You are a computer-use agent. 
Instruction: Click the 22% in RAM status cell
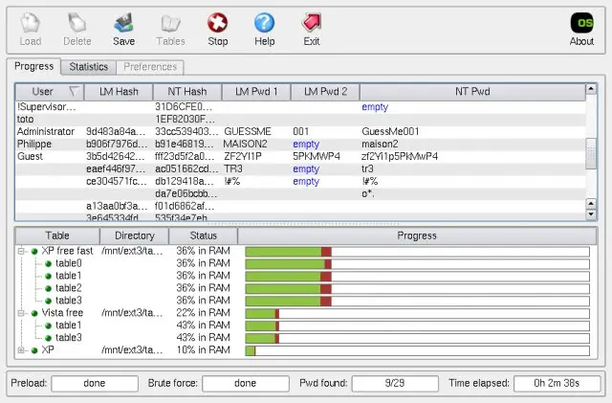coord(203,313)
